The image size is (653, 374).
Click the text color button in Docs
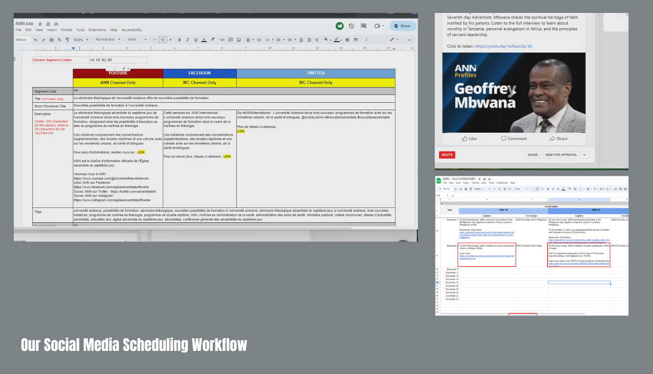pyautogui.click(x=204, y=40)
